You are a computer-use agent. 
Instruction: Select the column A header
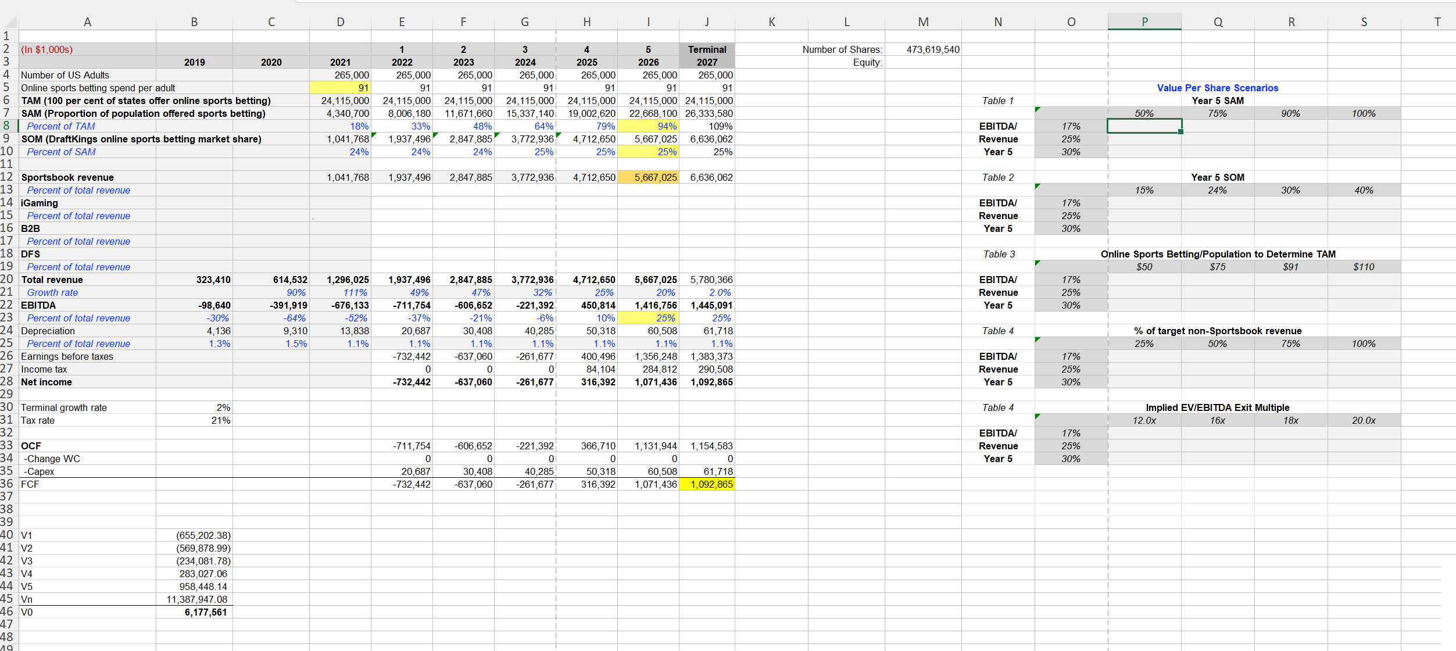tap(87, 22)
